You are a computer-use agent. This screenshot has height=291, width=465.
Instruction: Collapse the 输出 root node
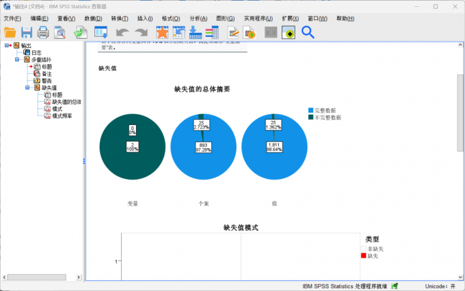(7, 45)
